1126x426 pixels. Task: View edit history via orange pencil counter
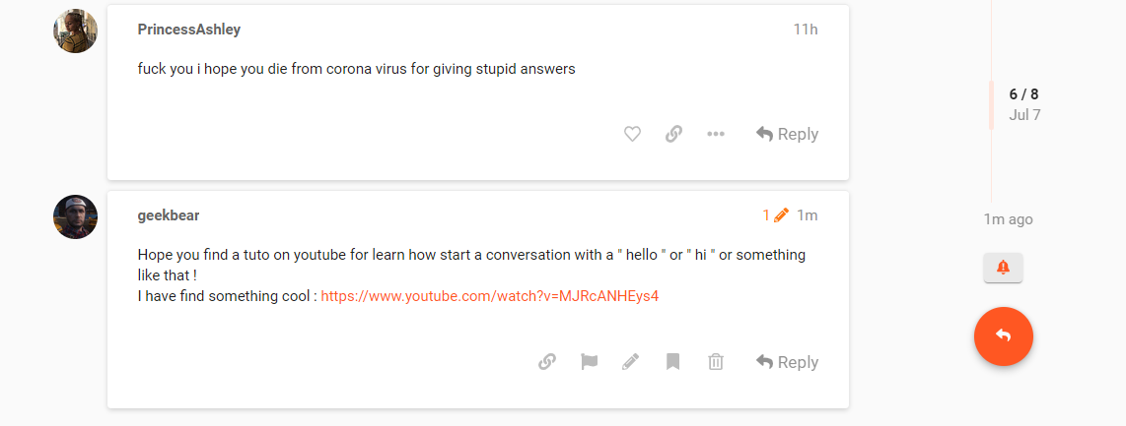tap(776, 214)
